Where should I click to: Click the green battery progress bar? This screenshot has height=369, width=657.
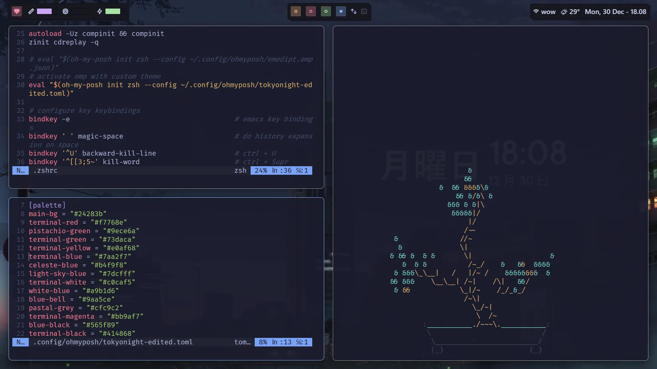(x=113, y=11)
